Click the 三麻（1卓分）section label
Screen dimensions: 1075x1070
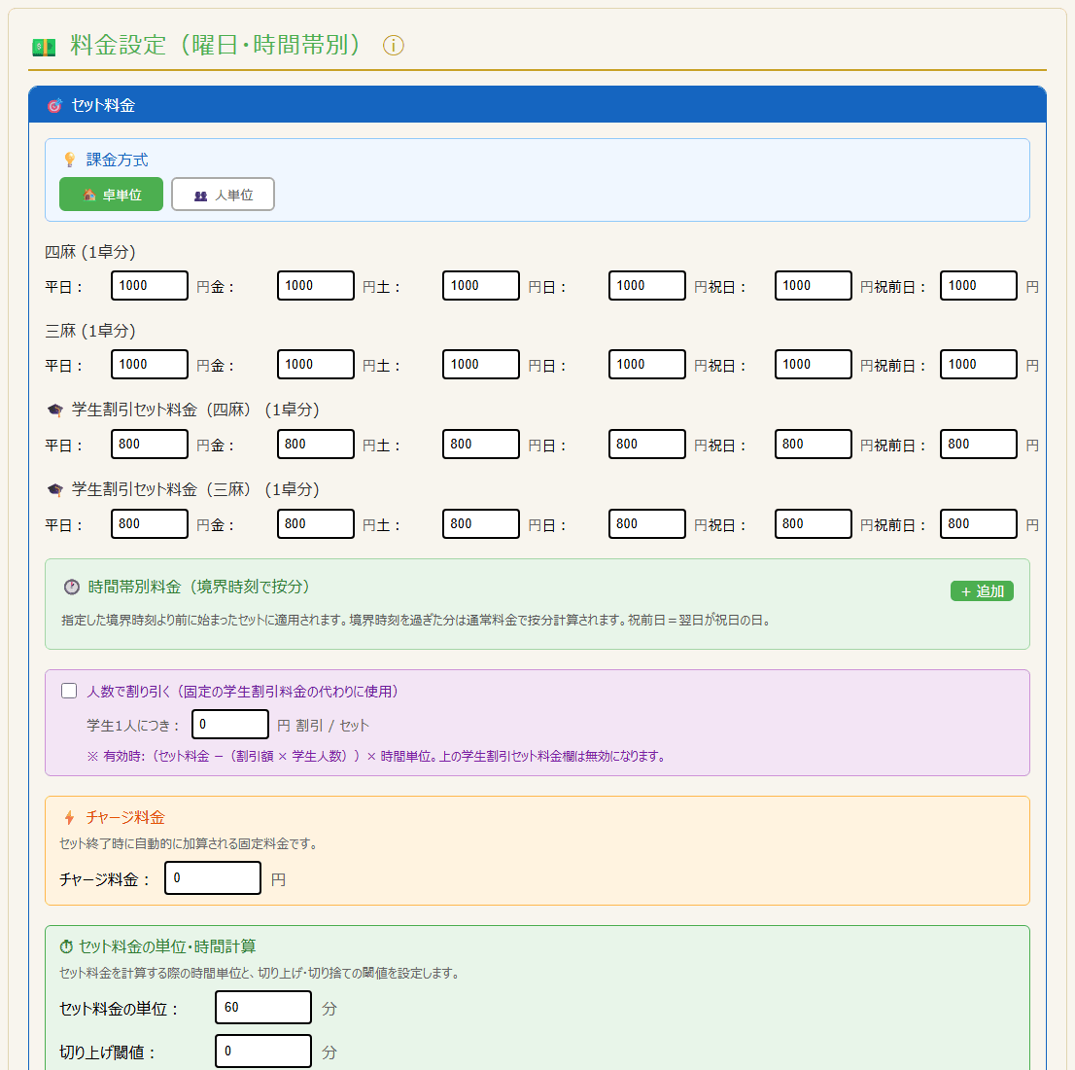(90, 331)
